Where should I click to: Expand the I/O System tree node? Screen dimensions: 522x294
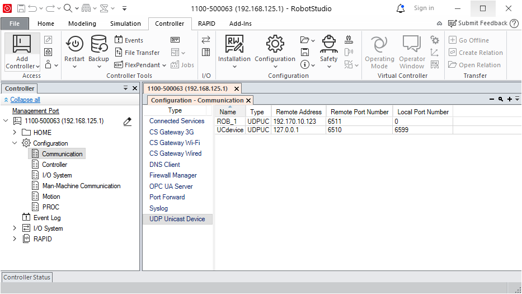[x=15, y=228]
